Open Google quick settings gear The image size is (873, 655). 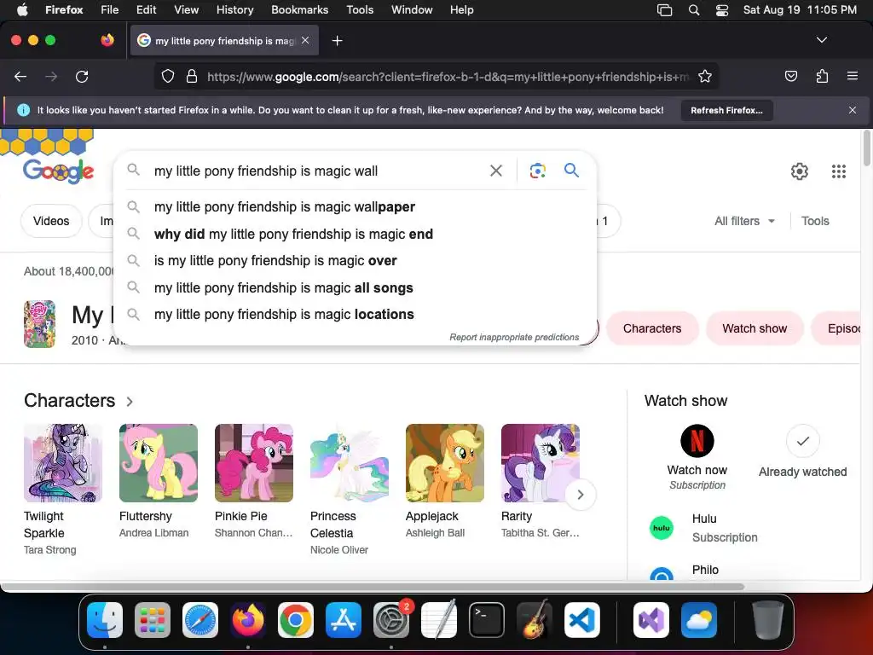click(x=800, y=171)
